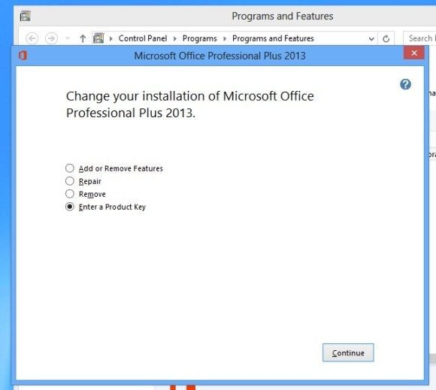Viewport: 436px width, 390px height.
Task: Click the Office logo icon in the dialog title bar
Action: [23, 56]
